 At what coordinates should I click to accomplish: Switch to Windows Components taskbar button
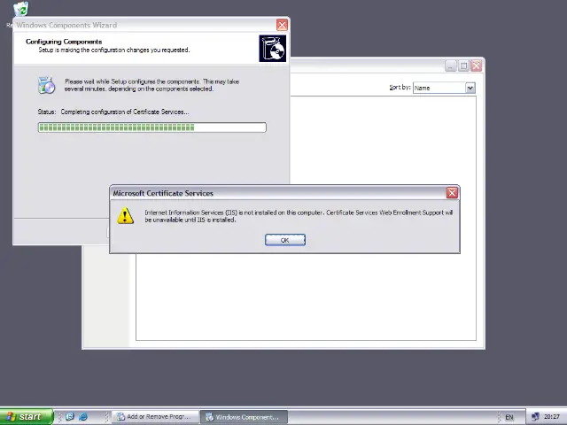click(245, 417)
